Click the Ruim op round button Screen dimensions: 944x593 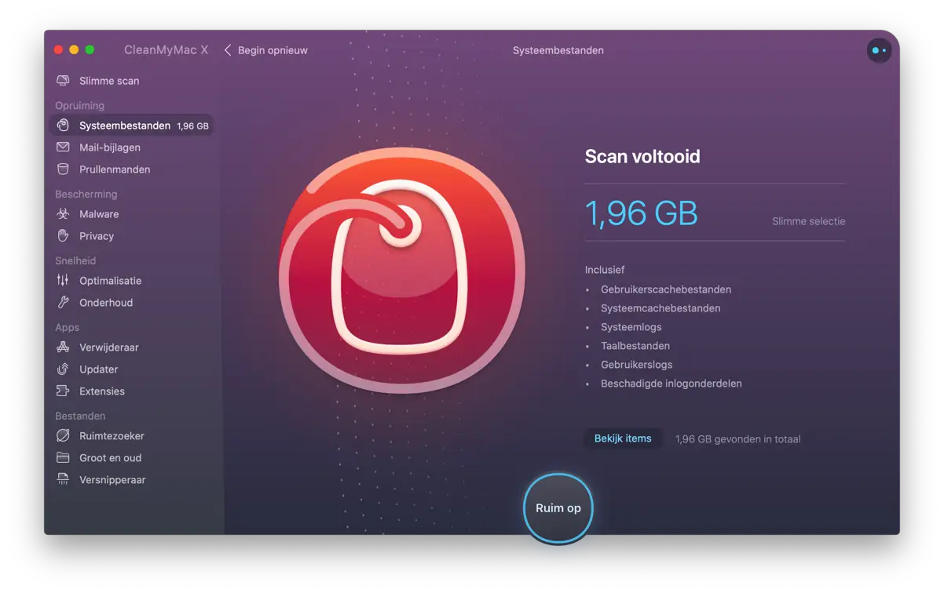[558, 508]
